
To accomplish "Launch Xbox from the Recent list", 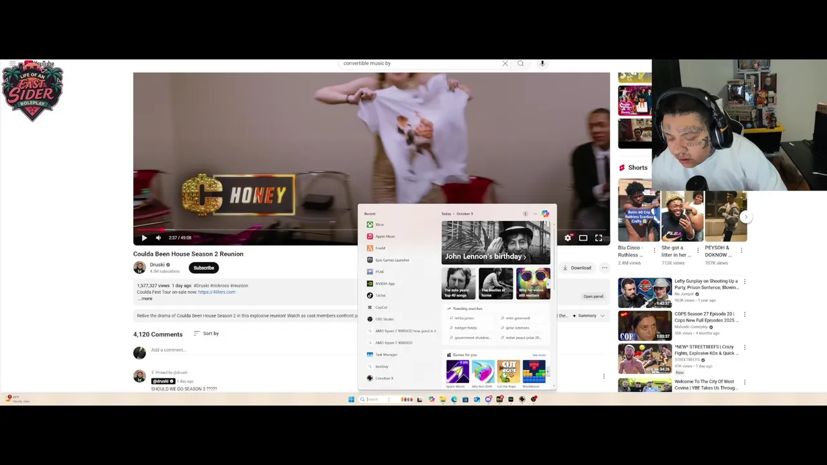I will [x=401, y=225].
